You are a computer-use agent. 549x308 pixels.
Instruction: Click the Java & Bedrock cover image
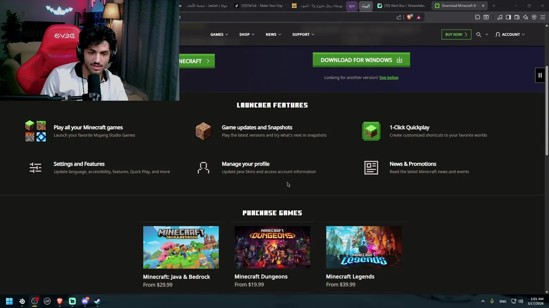pos(181,247)
